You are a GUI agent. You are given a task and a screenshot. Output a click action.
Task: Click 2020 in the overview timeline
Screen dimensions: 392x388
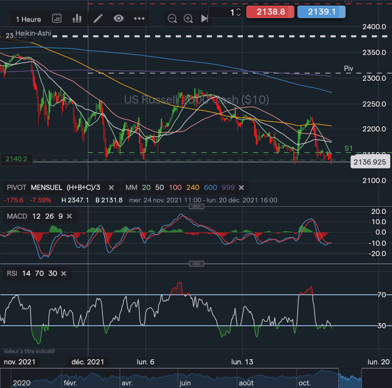click(21, 383)
